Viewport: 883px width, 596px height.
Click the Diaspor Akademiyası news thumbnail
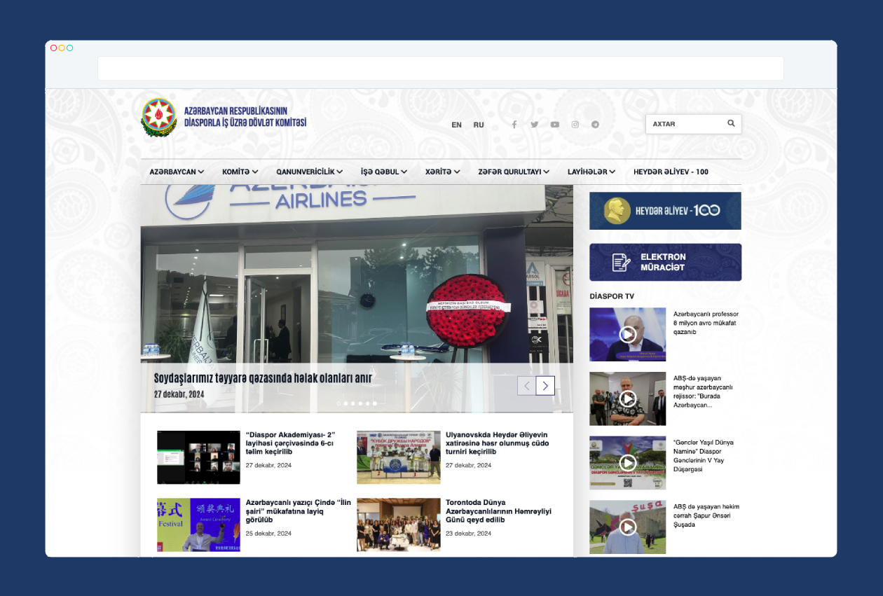198,457
